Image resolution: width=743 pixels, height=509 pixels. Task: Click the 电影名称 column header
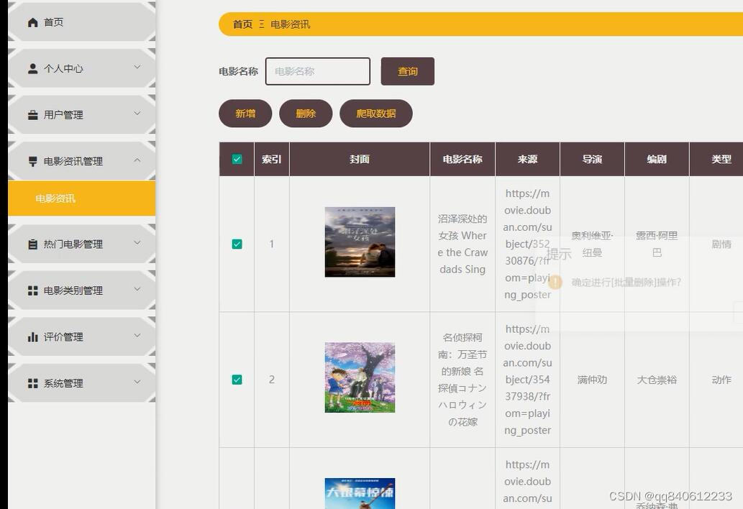[x=462, y=159]
